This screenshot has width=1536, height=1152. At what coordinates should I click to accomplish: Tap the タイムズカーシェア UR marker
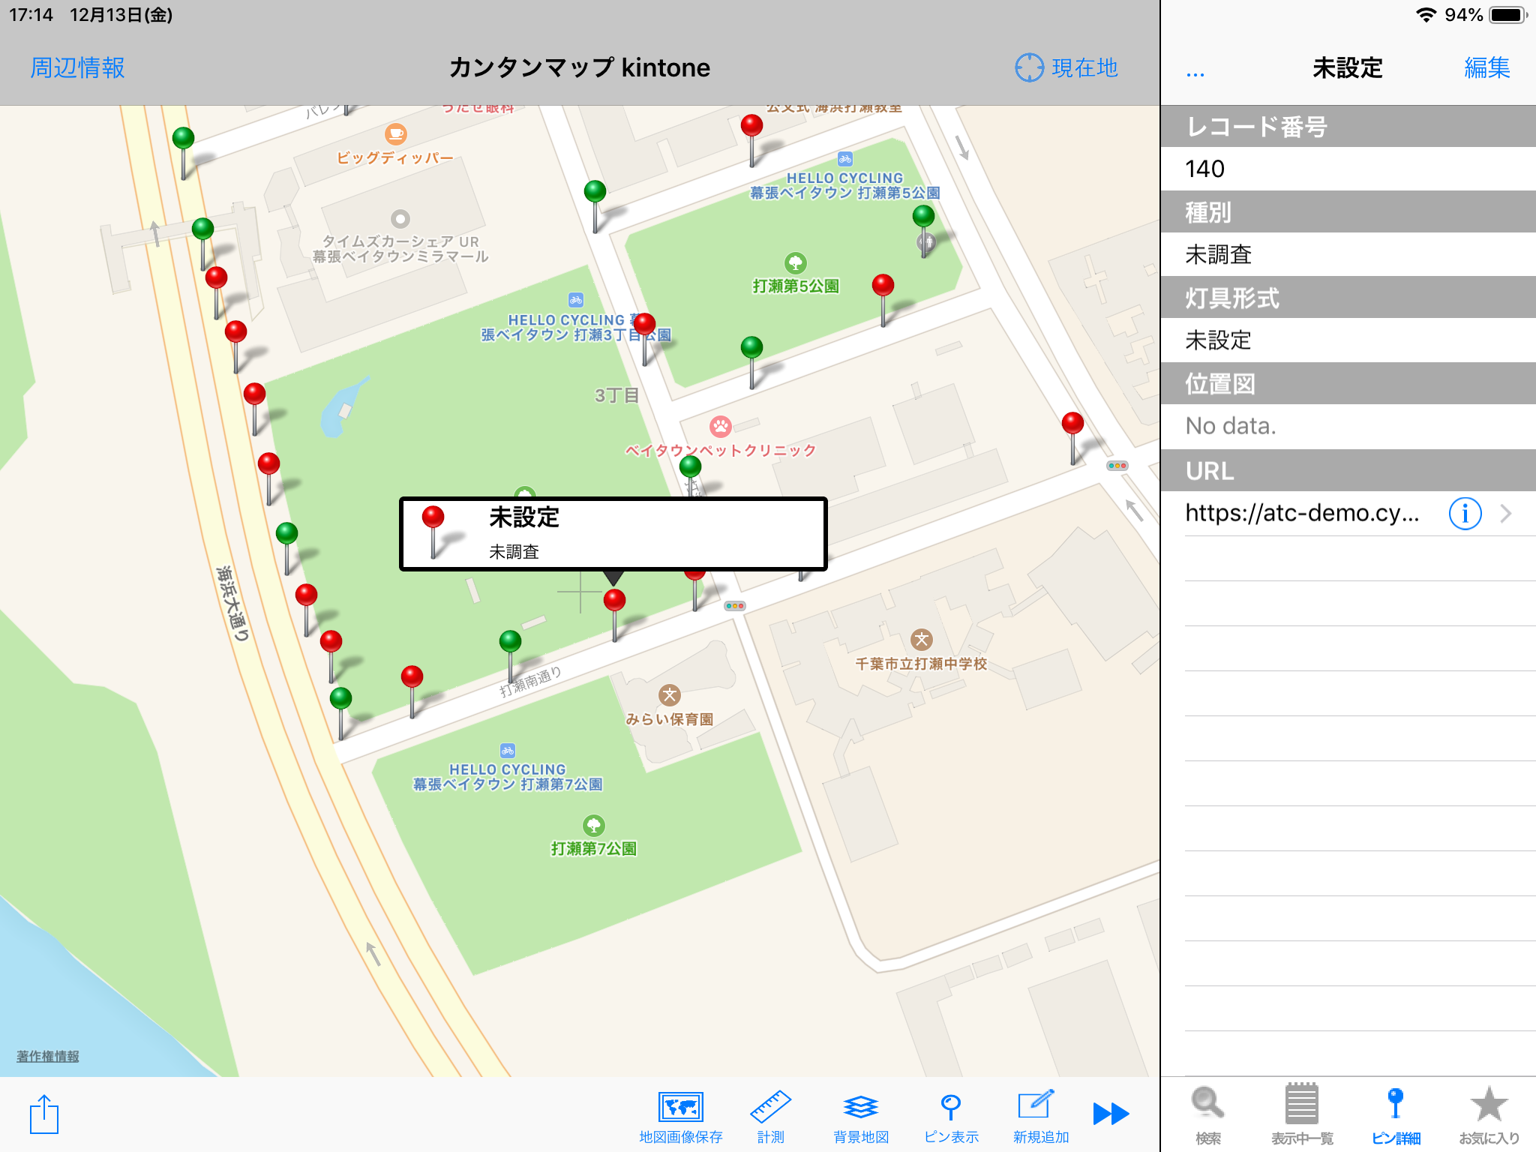point(400,219)
